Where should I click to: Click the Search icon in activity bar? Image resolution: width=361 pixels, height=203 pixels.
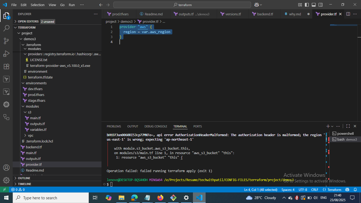[6, 28]
